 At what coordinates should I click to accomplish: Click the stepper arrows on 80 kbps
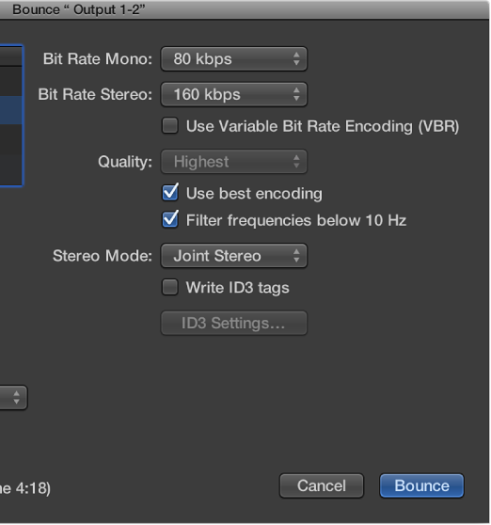point(296,59)
